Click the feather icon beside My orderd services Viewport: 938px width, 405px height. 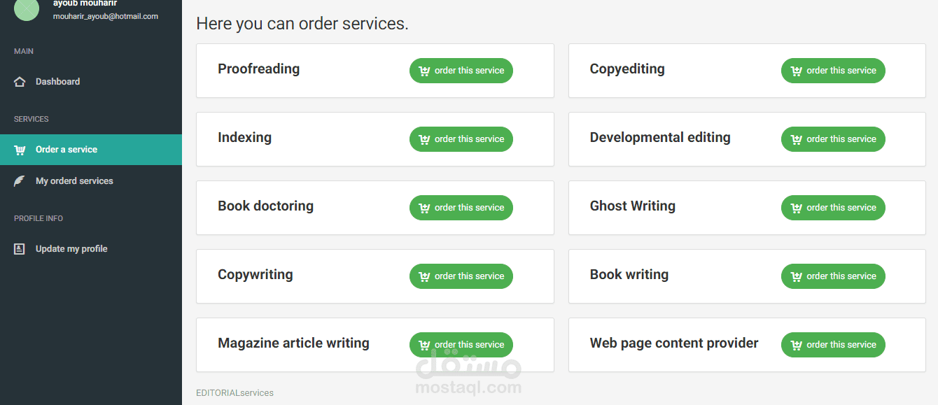[20, 181]
